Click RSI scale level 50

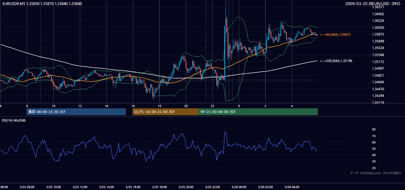pos(374,149)
